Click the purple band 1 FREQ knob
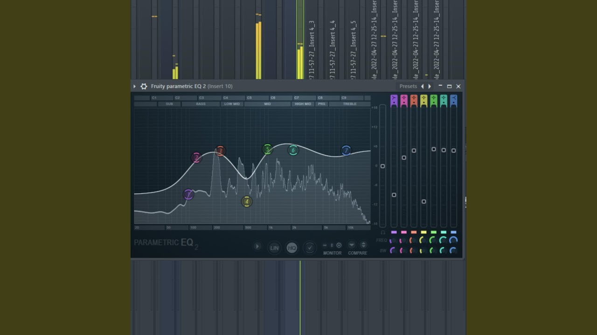The height and width of the screenshot is (335, 597). [394, 241]
